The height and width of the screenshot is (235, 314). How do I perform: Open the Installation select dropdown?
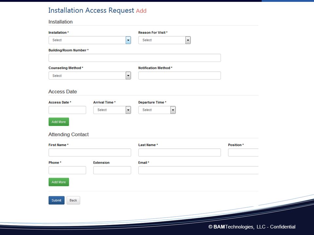[90, 40]
